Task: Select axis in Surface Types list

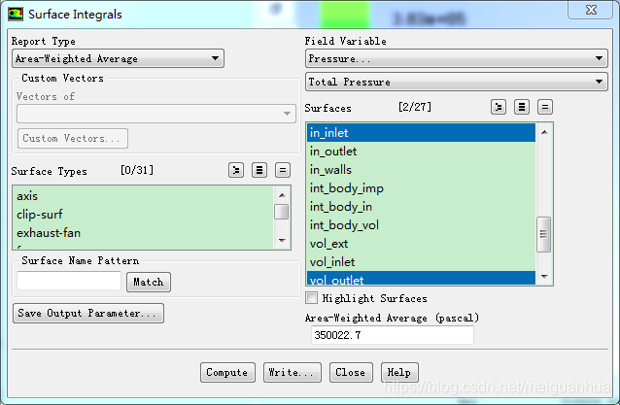Action: click(143, 196)
